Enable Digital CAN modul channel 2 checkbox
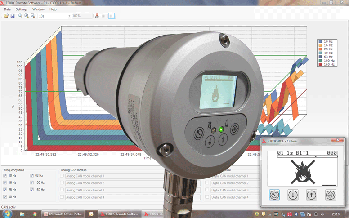The width and height of the screenshot is (349, 218). [x=207, y=183]
